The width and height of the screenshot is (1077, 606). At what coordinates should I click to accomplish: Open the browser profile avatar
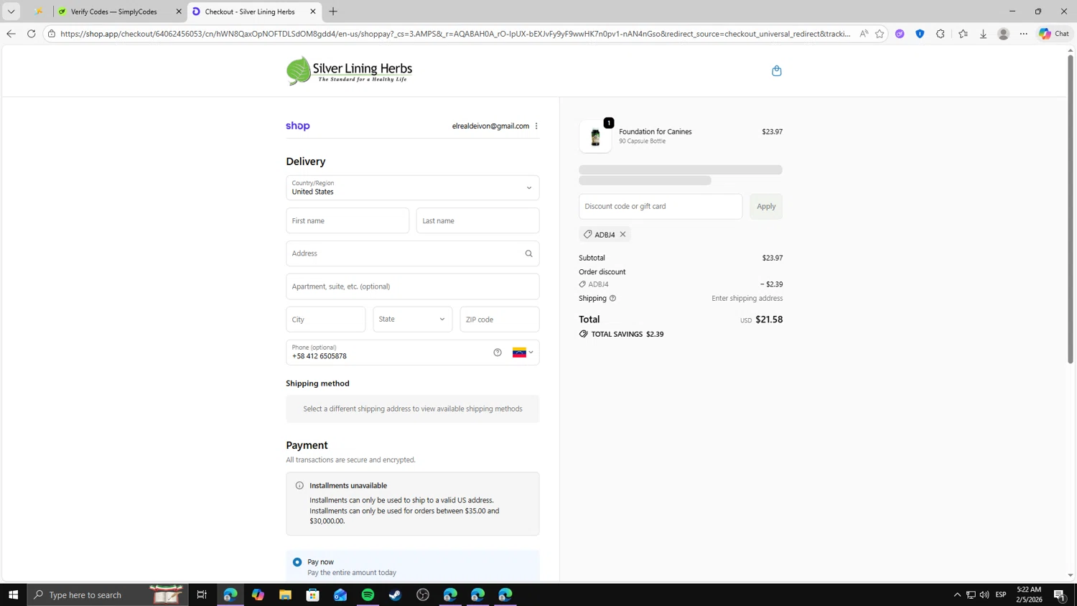click(x=1003, y=34)
